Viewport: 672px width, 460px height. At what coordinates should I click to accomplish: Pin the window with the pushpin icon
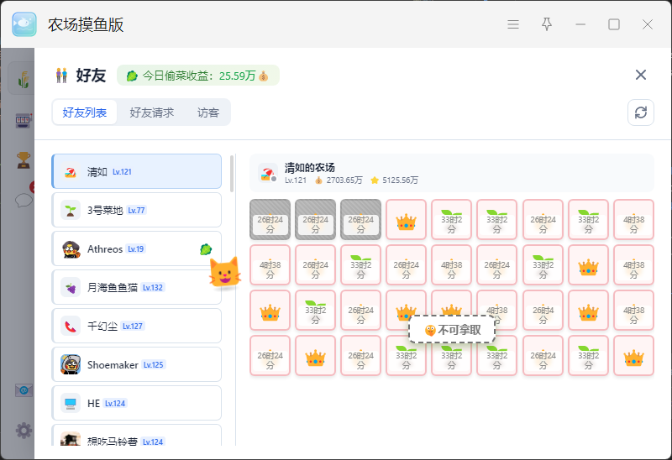click(x=547, y=24)
